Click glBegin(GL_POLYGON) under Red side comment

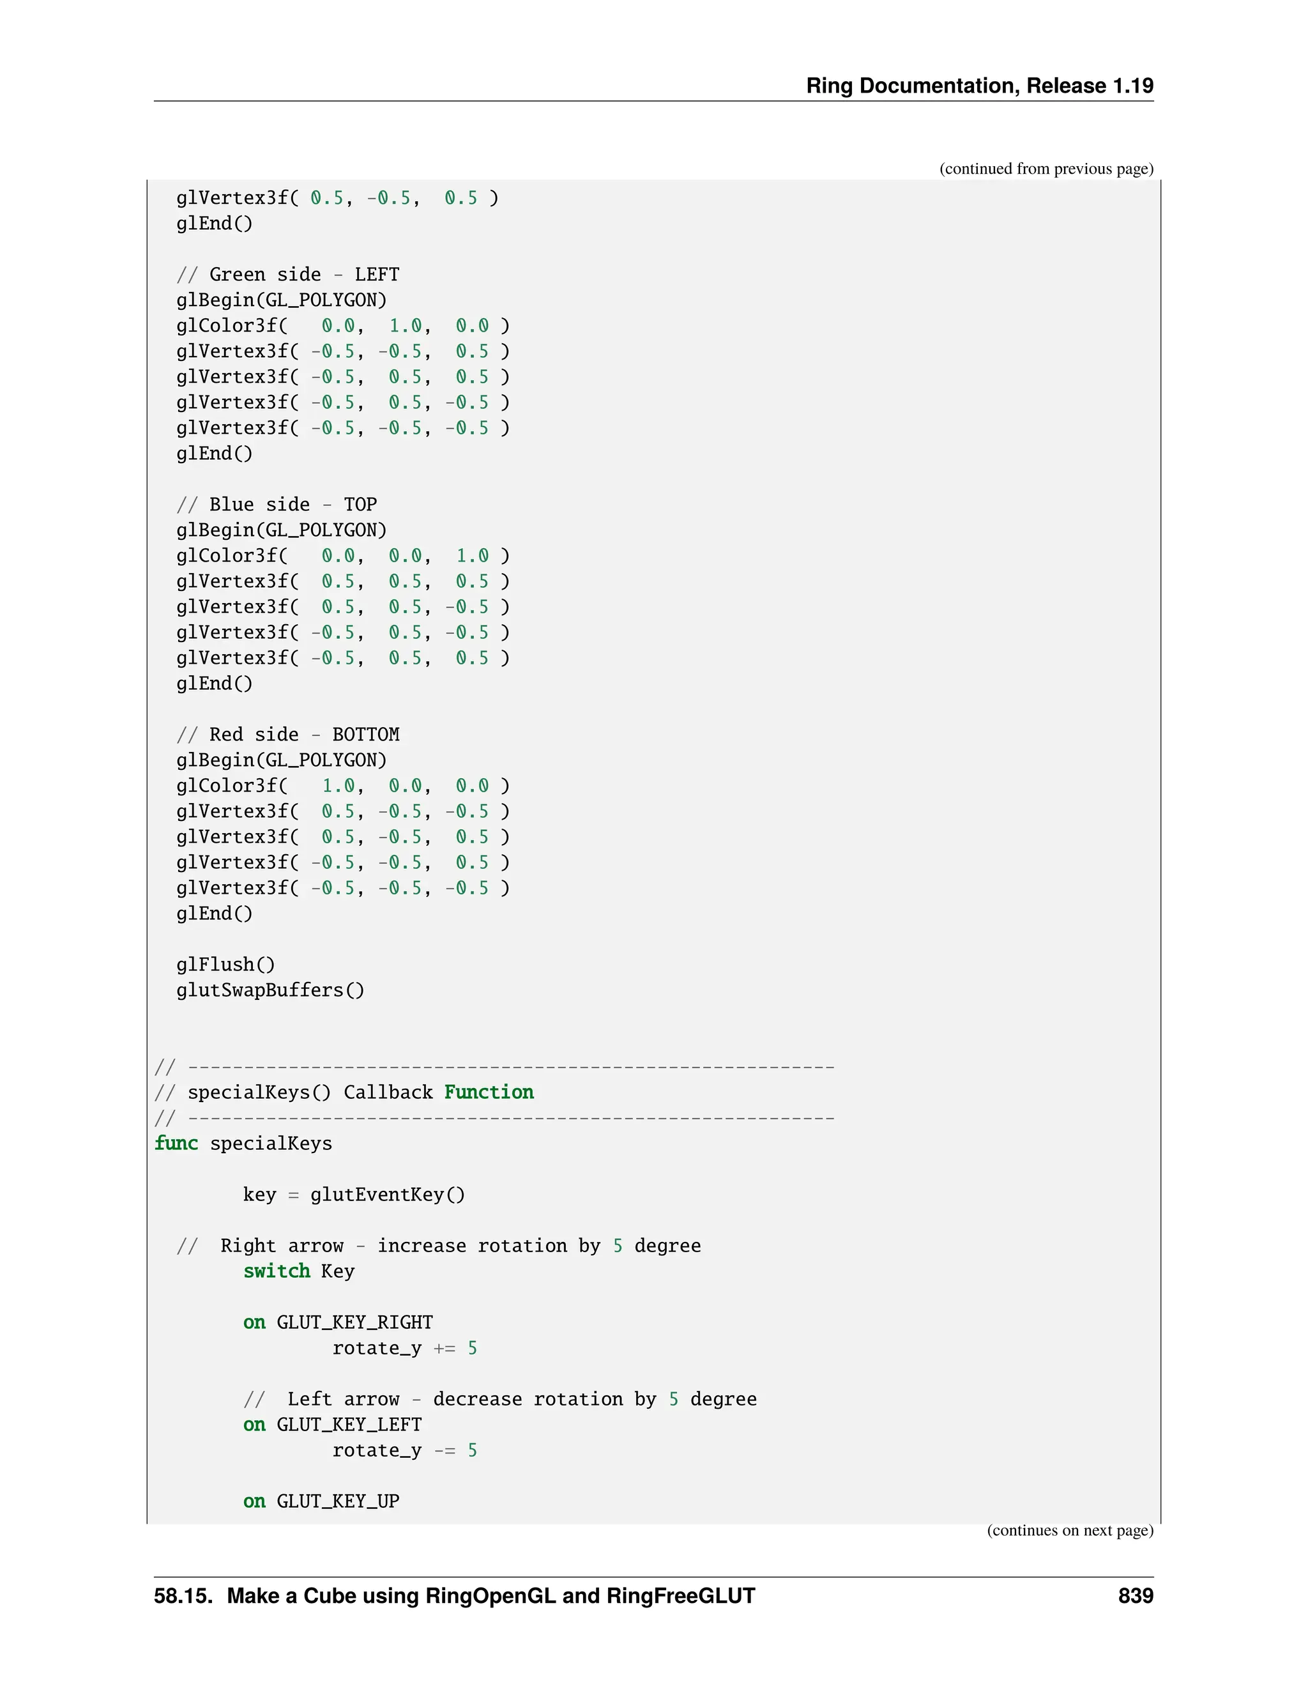pos(281,760)
